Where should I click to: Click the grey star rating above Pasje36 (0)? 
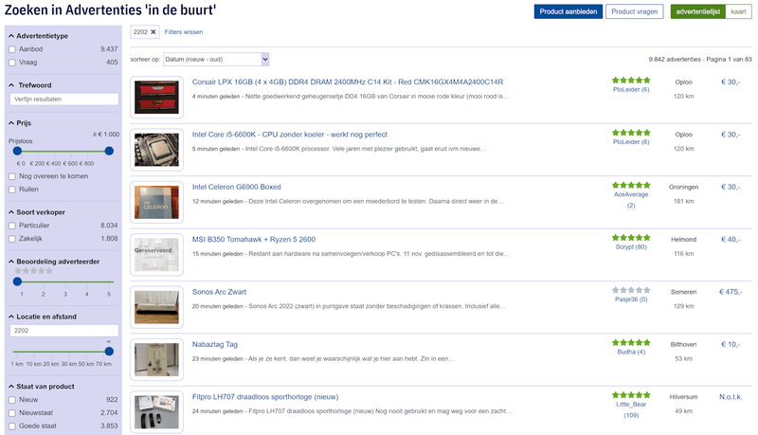(631, 290)
